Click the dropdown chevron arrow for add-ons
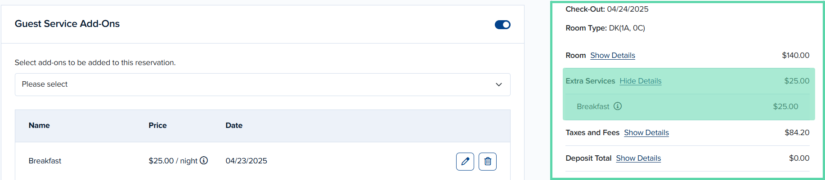 point(498,84)
